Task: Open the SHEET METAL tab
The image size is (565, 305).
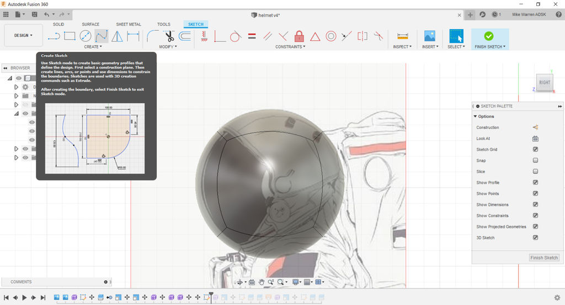Action: (129, 24)
